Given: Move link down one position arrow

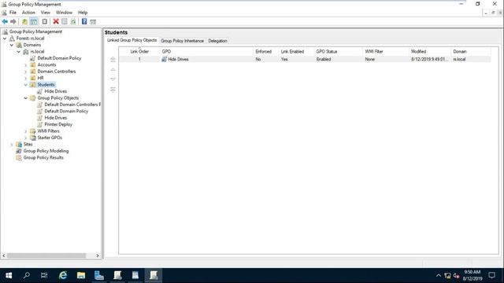Looking at the screenshot, I should coord(113,79).
